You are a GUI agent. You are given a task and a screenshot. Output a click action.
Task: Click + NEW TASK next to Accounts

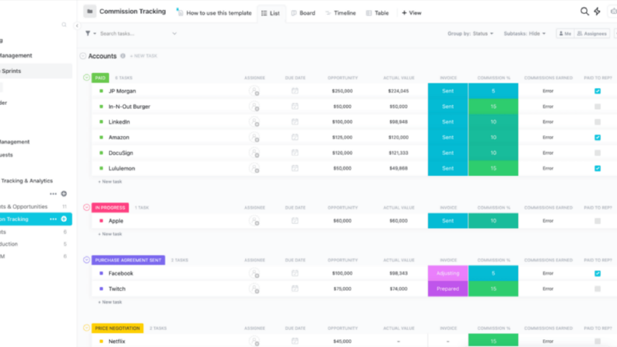pos(144,56)
